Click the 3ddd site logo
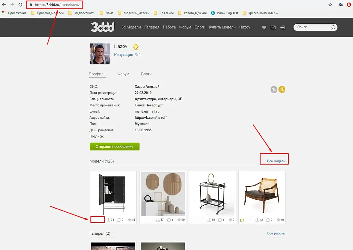Image resolution: width=353 pixels, height=250 pixels. pos(103,27)
